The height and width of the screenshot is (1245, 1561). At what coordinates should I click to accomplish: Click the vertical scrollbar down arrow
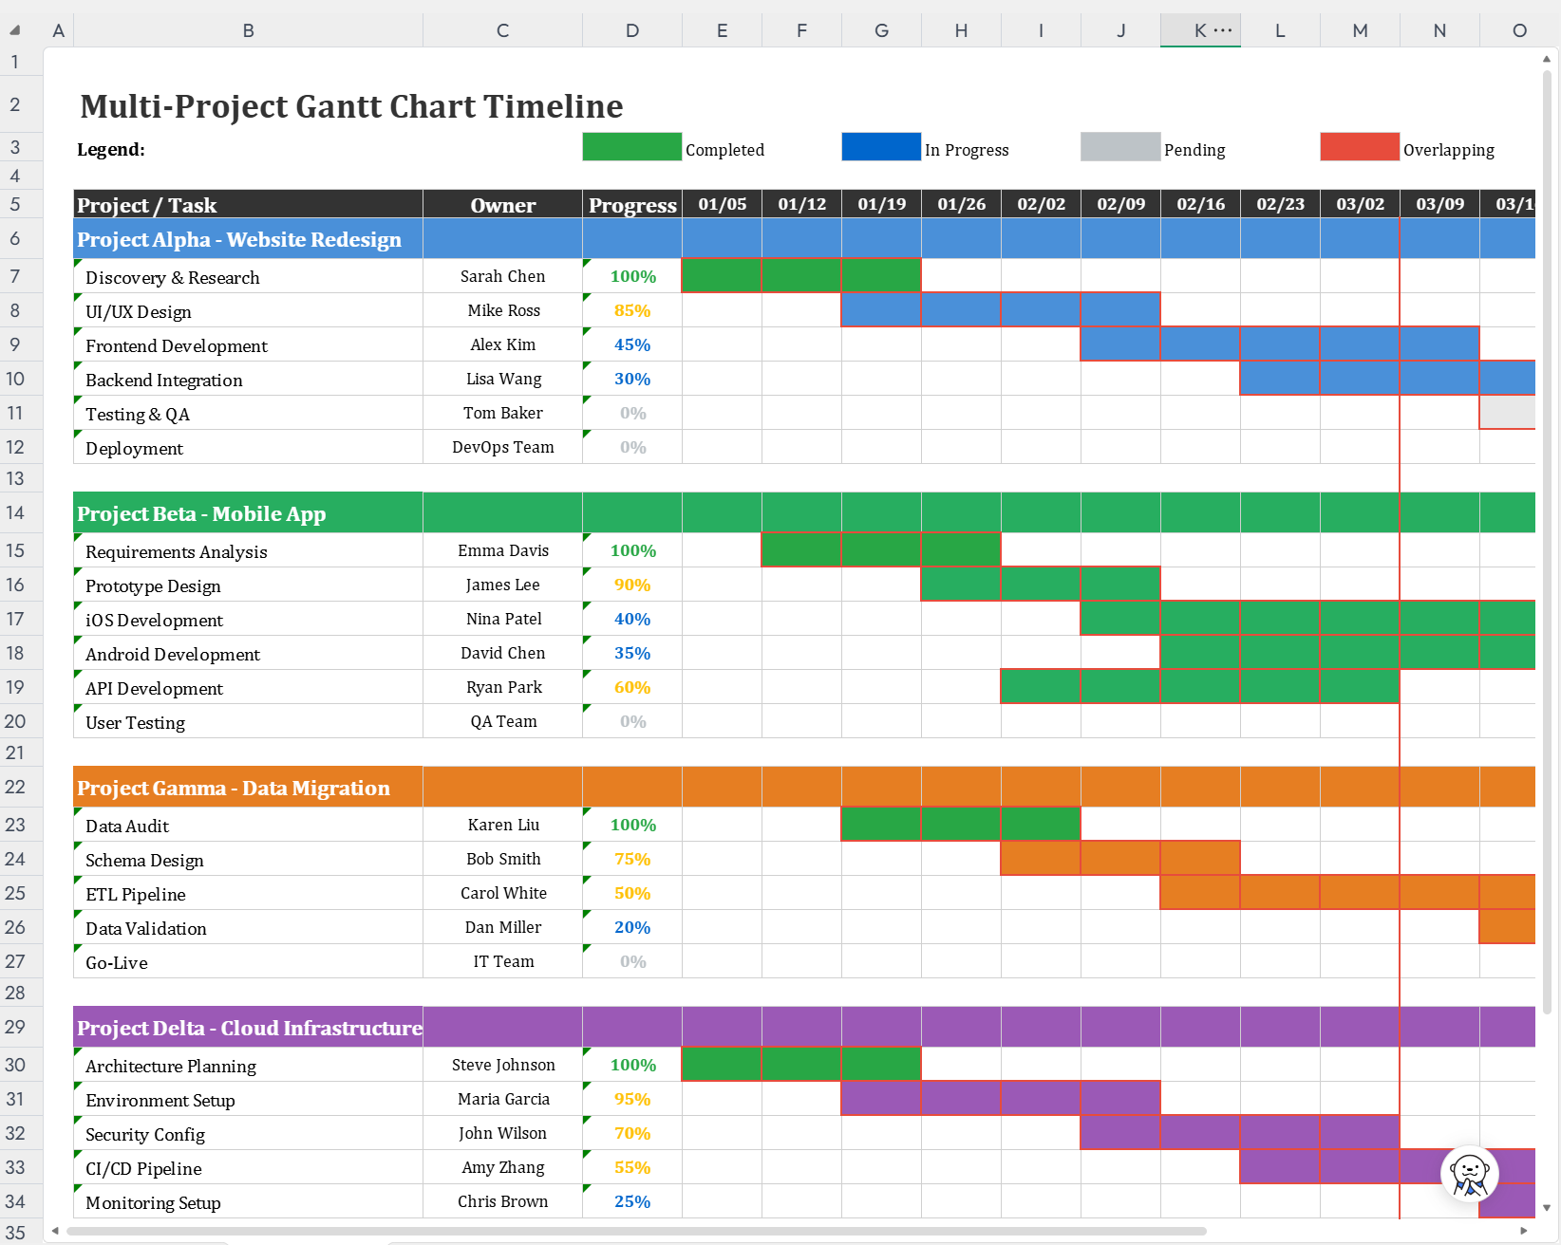pyautogui.click(x=1547, y=1208)
